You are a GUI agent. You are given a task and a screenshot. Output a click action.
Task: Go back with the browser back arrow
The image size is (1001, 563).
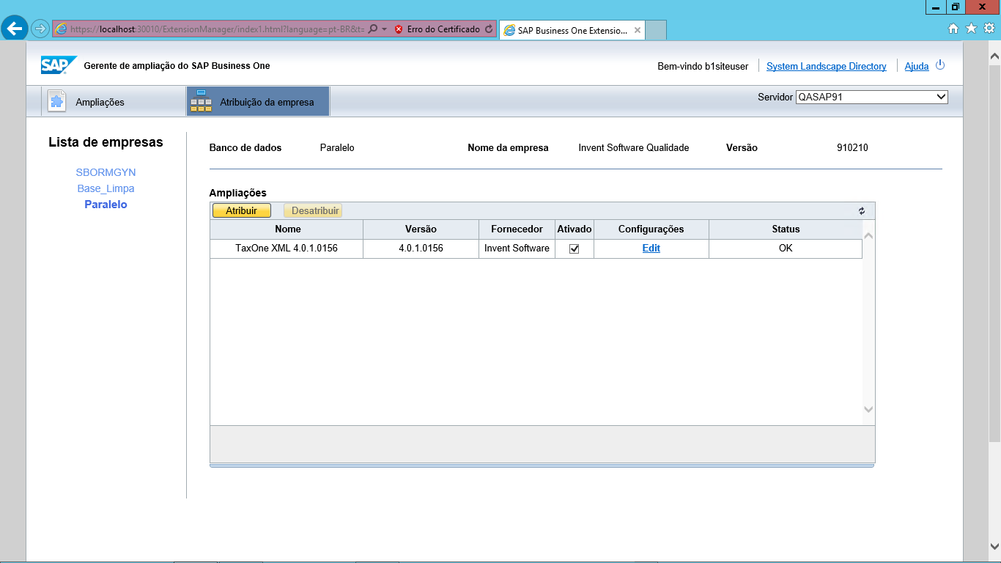(x=15, y=29)
